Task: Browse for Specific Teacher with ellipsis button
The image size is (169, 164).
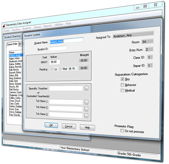Action: coord(86,88)
